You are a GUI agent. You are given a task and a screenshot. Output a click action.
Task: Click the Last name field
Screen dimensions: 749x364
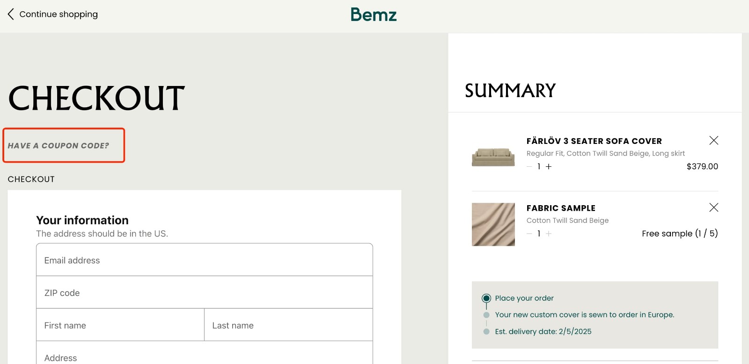288,325
